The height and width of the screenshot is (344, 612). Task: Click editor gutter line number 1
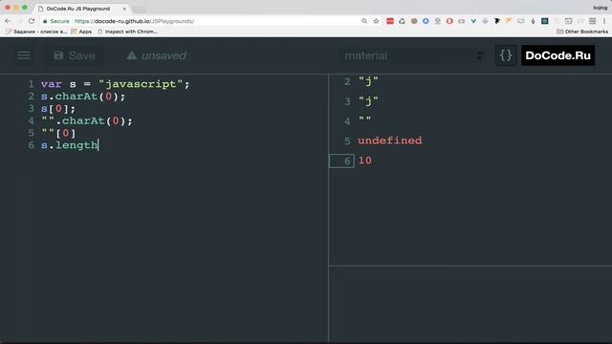coord(31,84)
